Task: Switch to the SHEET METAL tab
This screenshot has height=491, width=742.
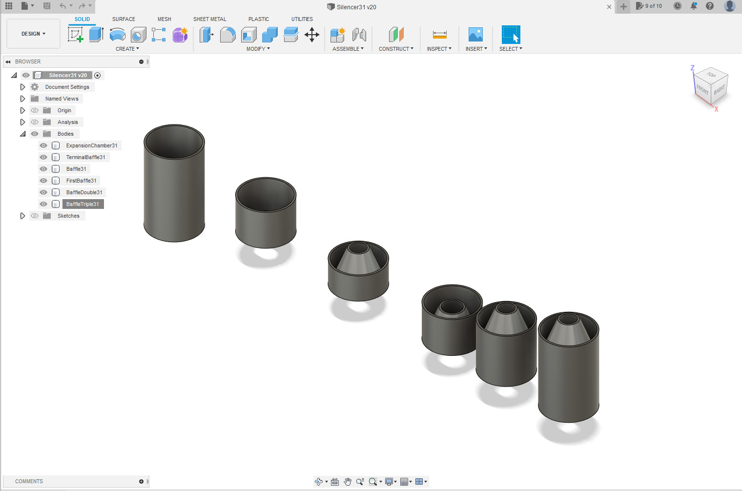Action: [x=210, y=19]
